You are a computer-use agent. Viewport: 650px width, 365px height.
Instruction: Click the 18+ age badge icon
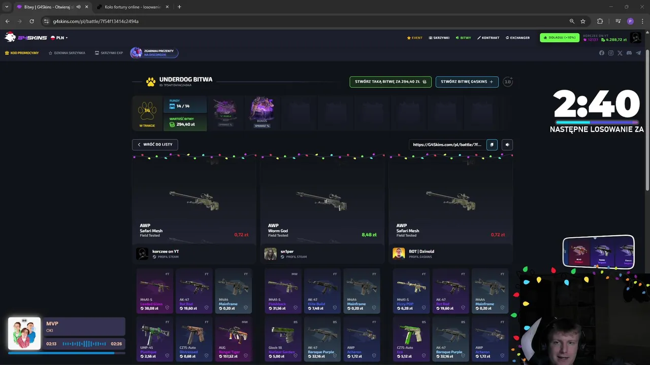click(x=508, y=82)
